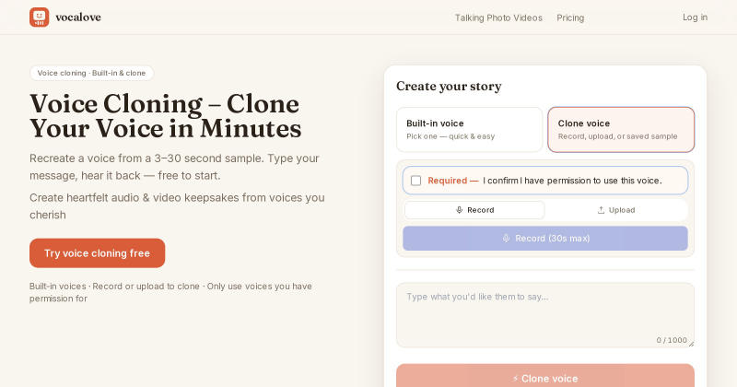This screenshot has width=737, height=387.
Task: Click the microphone icon on Record (30s max)
Action: click(x=506, y=239)
